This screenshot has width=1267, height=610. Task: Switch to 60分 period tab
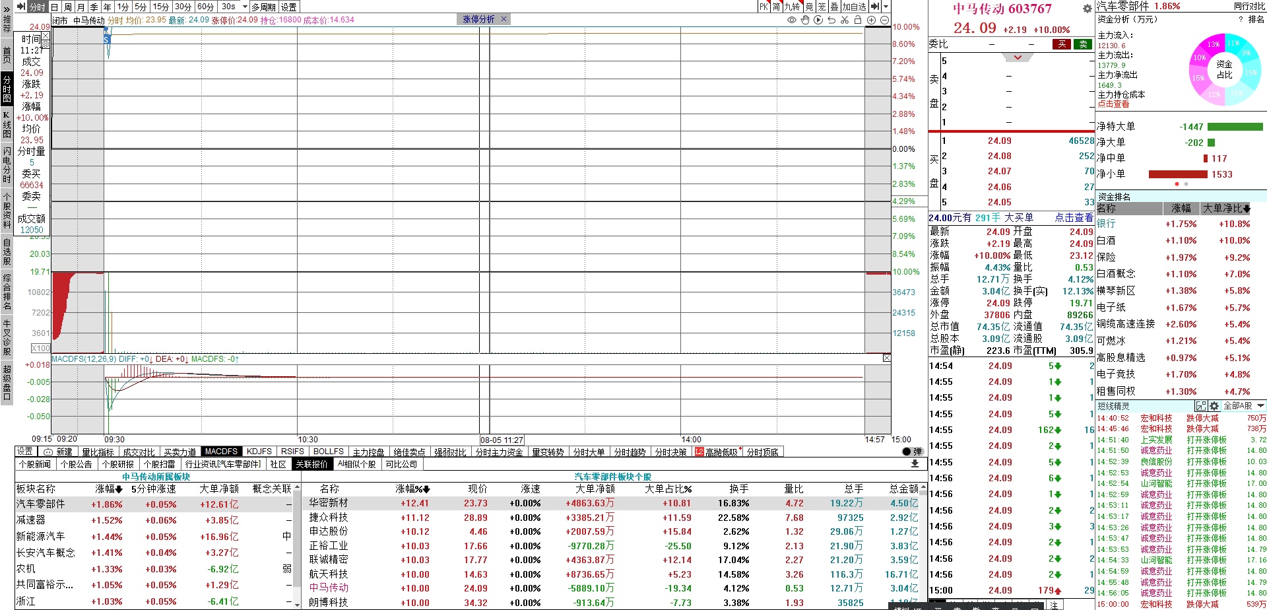click(205, 7)
